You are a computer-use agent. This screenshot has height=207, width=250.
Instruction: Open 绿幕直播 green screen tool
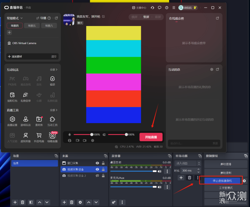click(52, 137)
